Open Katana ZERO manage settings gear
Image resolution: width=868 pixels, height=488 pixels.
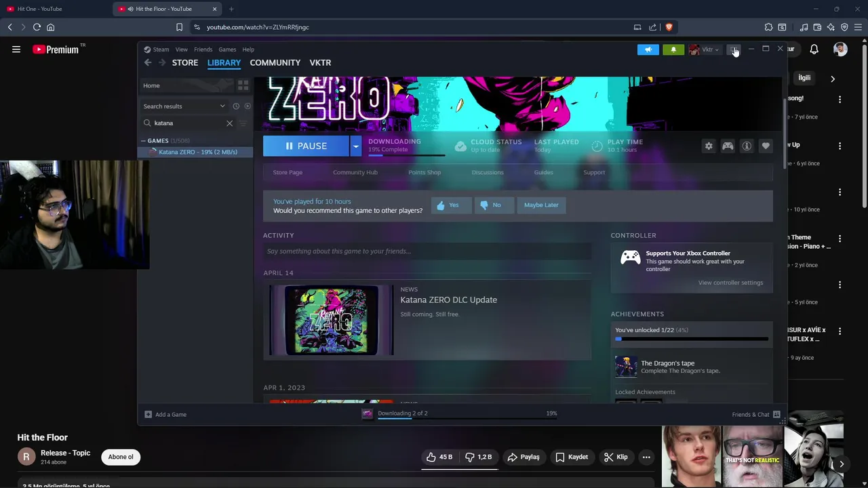(709, 146)
